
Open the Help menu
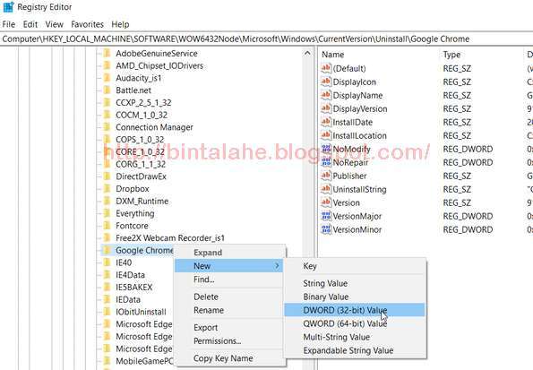pyautogui.click(x=120, y=24)
